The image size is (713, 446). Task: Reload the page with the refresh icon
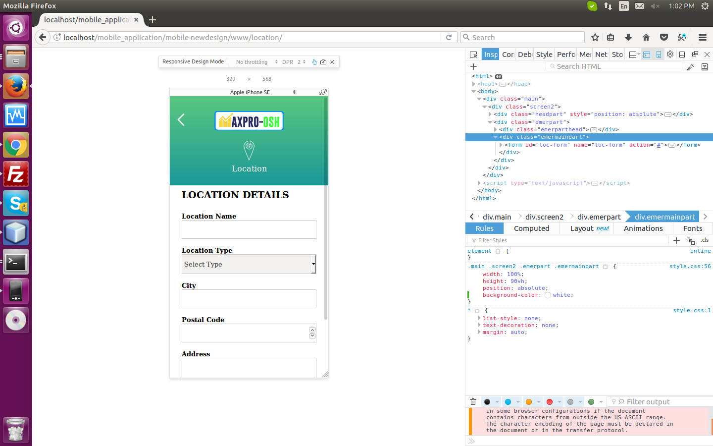pyautogui.click(x=449, y=38)
